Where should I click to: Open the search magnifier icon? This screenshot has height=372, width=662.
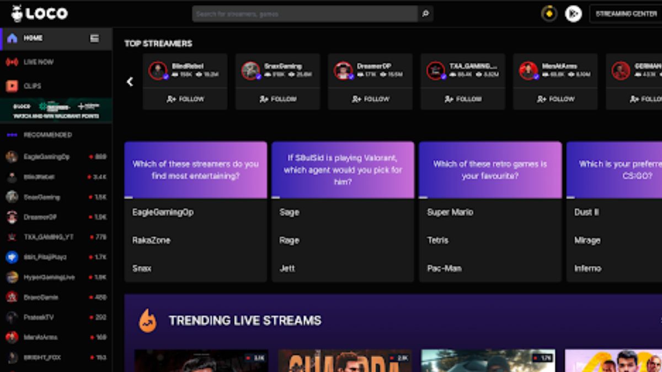[425, 13]
